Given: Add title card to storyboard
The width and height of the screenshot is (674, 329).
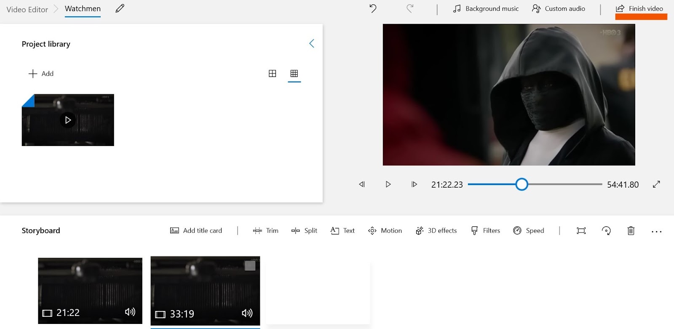Looking at the screenshot, I should (x=196, y=231).
